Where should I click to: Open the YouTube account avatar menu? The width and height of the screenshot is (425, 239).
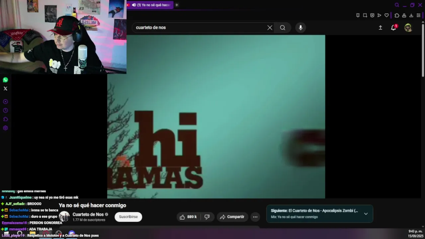408,28
